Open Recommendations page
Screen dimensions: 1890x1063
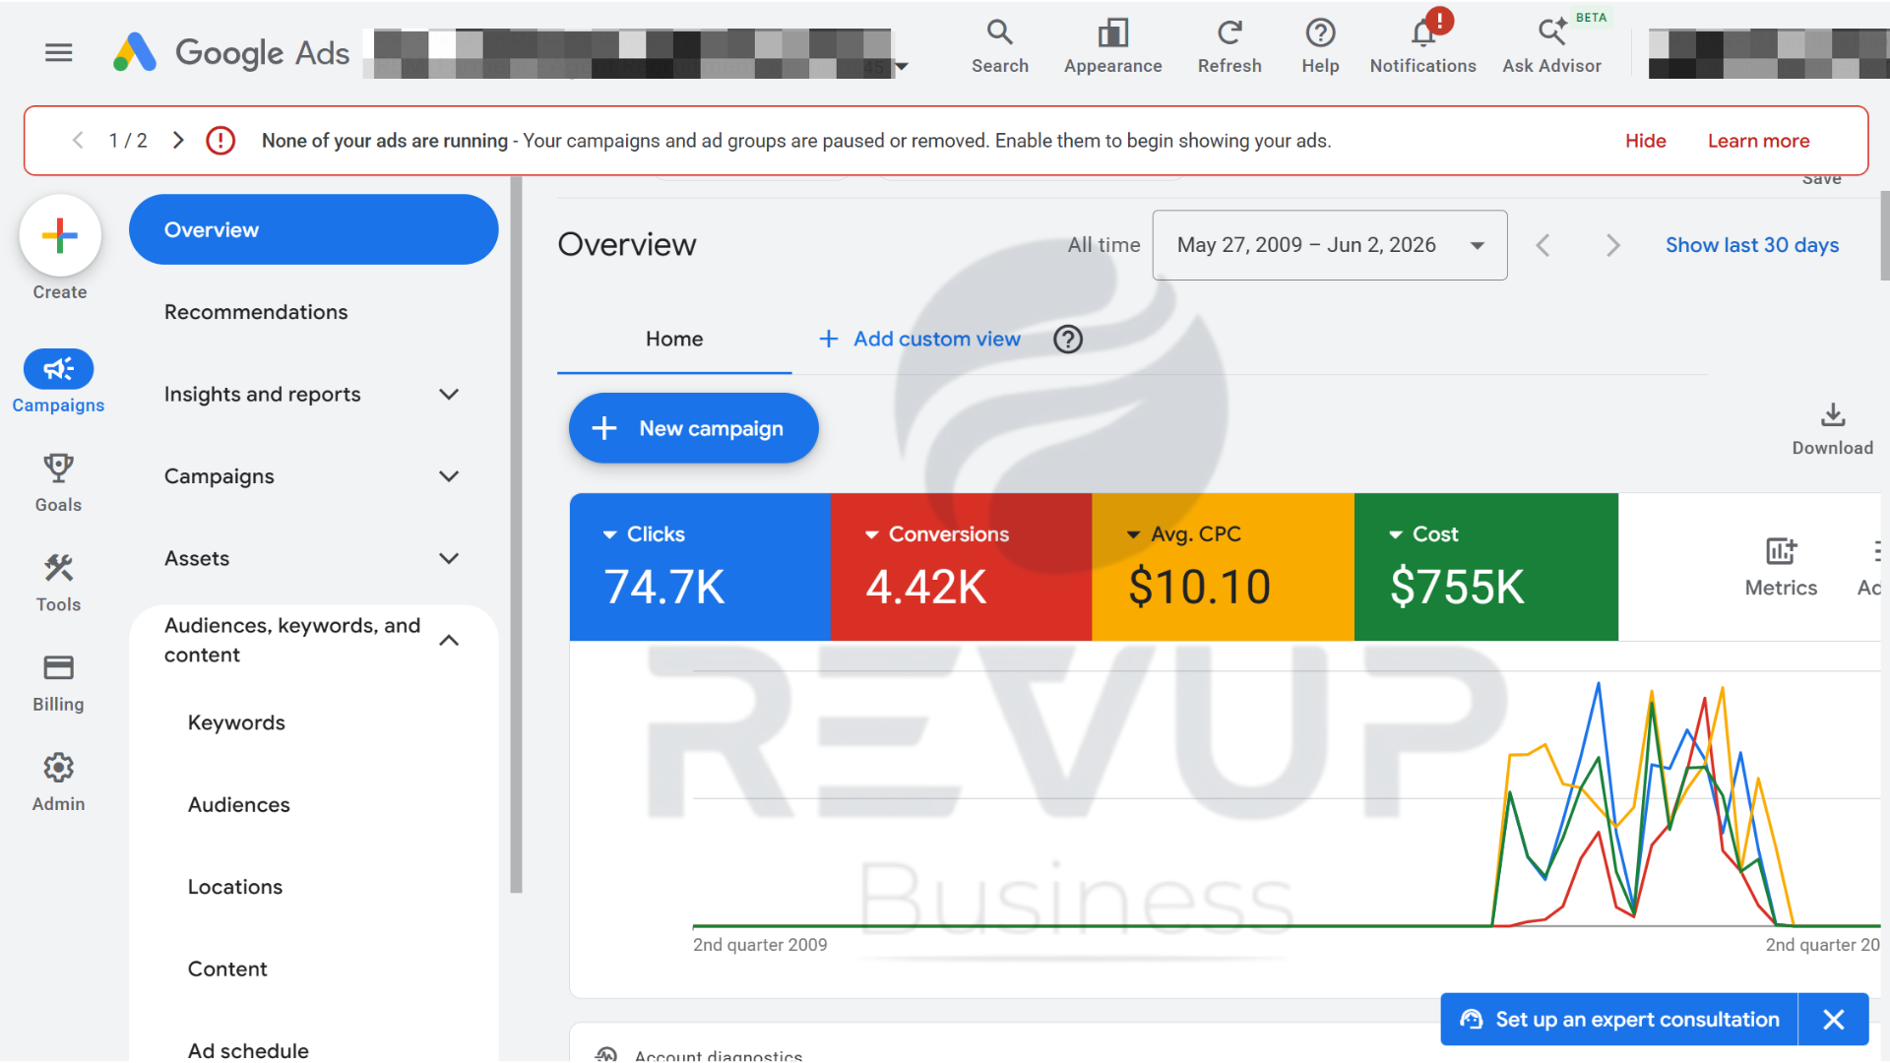pyautogui.click(x=256, y=312)
